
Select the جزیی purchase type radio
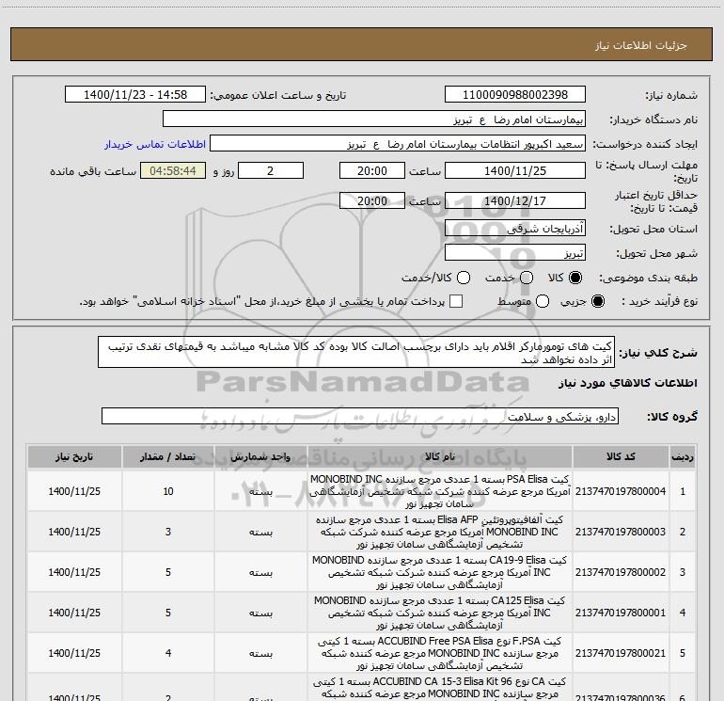pyautogui.click(x=598, y=302)
